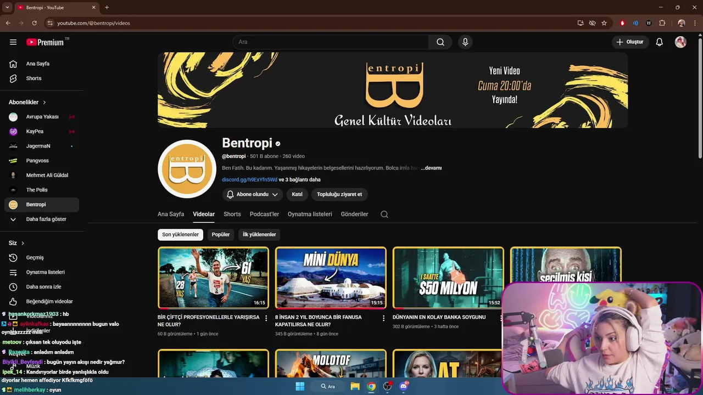Click the install app icon in address bar
Viewport: 703px width, 395px height.
click(x=581, y=23)
